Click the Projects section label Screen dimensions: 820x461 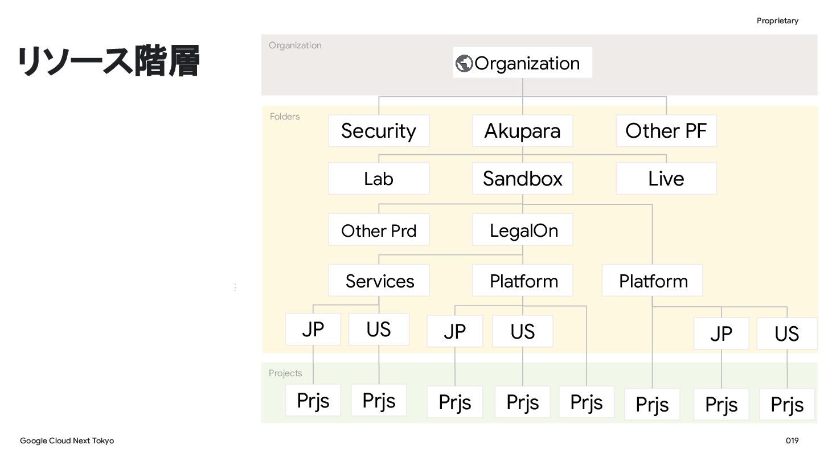(285, 373)
